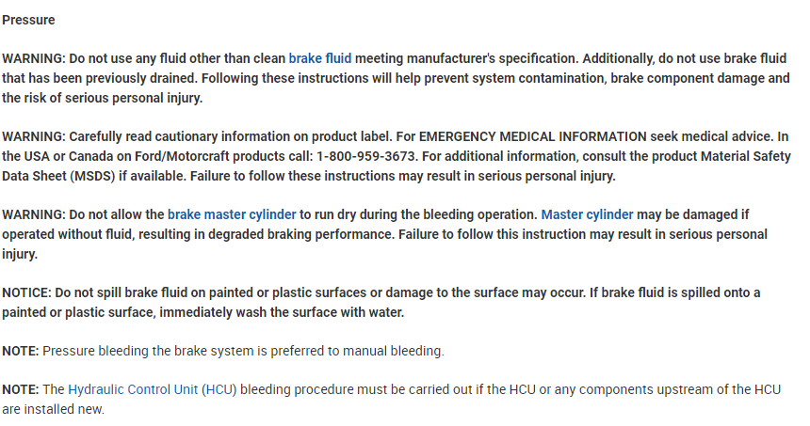Click "WARNING:" before "Carefully read cautionary"

(33, 136)
